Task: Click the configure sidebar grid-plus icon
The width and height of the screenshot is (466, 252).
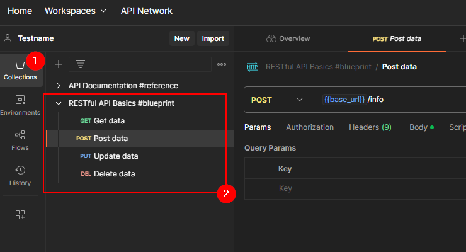Action: [20, 215]
